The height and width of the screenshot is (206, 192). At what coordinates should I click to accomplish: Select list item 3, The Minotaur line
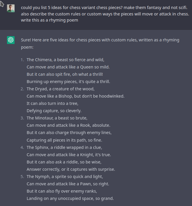[57, 118]
